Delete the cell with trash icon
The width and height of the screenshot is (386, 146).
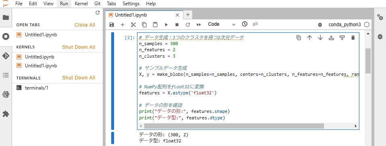click(x=353, y=38)
